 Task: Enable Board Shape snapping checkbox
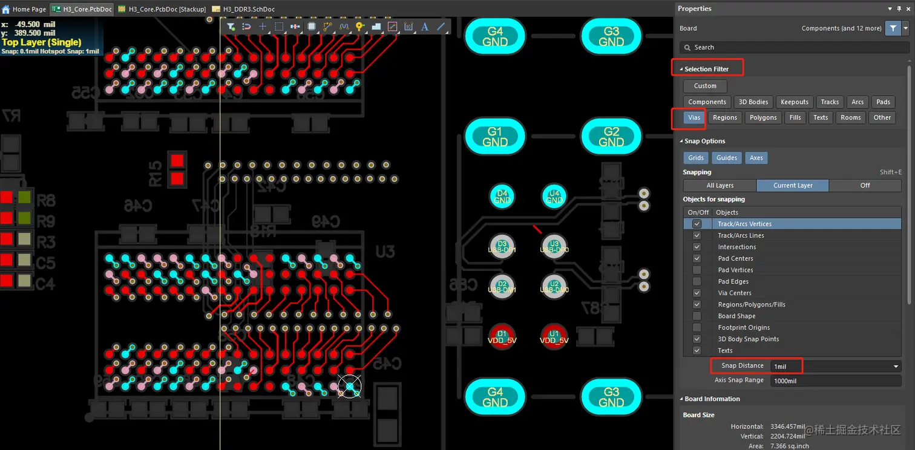click(697, 316)
